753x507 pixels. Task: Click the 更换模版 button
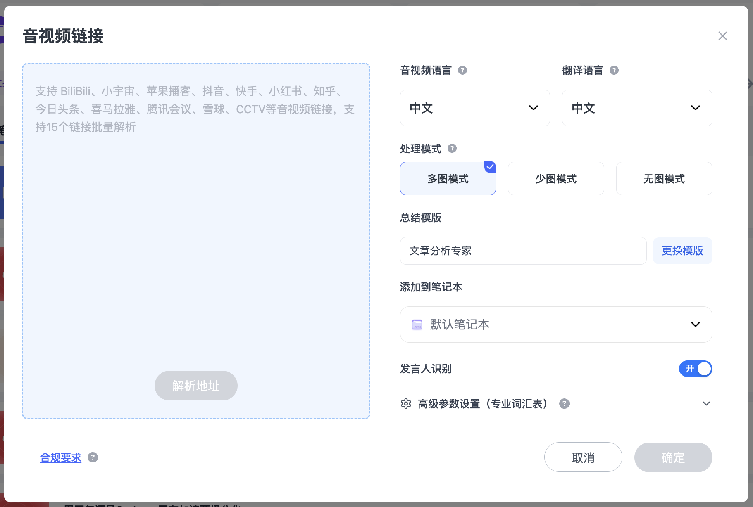point(682,251)
